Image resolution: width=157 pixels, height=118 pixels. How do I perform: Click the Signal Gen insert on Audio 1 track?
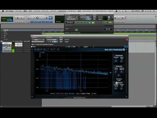pos(19,44)
